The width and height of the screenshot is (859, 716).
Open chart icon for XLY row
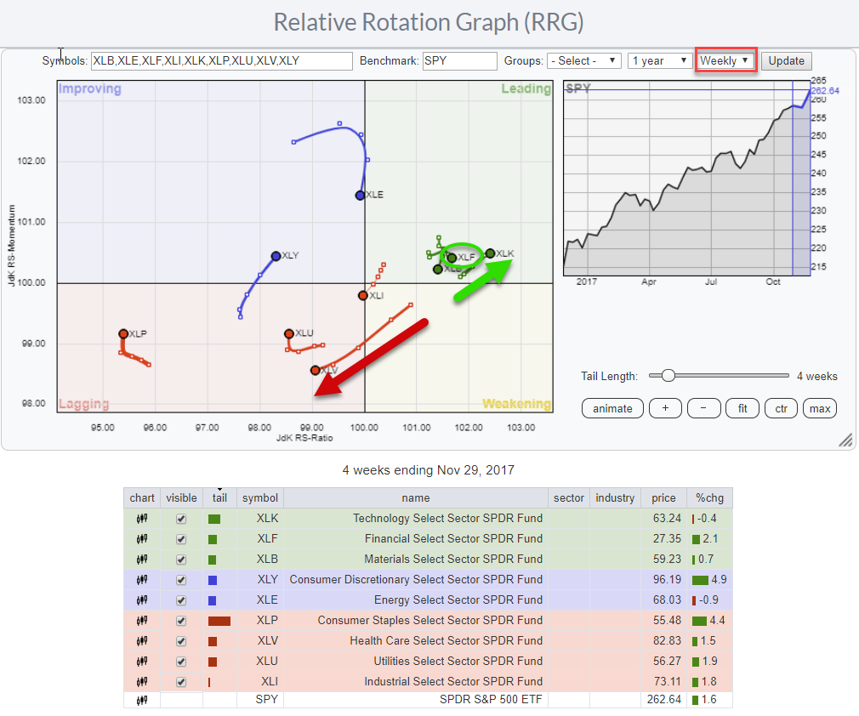(142, 579)
